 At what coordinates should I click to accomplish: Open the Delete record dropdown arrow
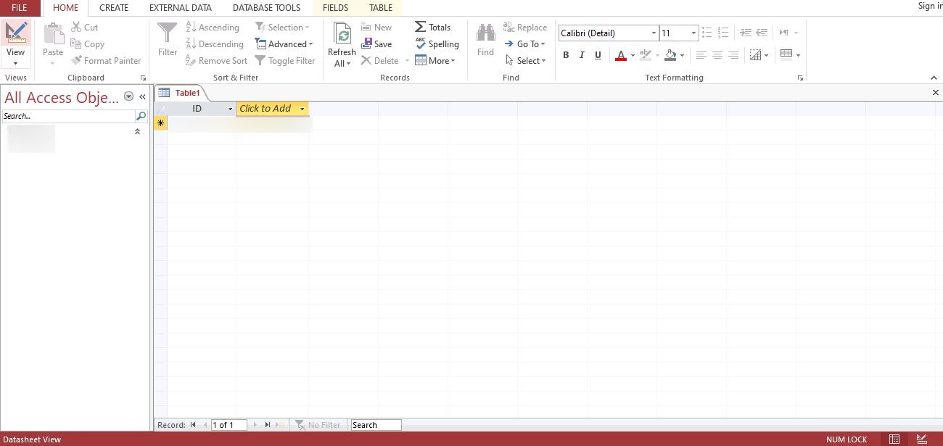[x=407, y=60]
